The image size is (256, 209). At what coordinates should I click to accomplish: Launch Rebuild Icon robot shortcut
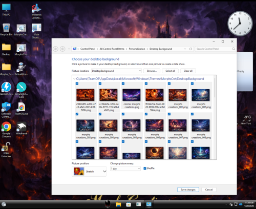22,69
